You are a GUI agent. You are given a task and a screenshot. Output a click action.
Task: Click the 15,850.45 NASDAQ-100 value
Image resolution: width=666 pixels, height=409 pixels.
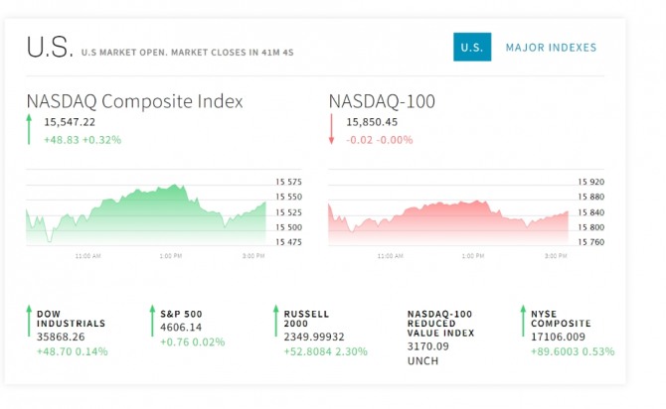point(372,121)
